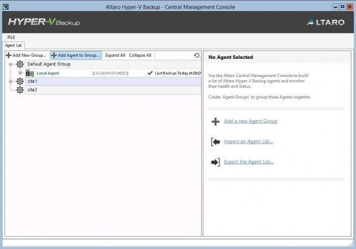Click the Hyper-V Backup logo
Viewport: 356px width, 249px height.
point(44,22)
